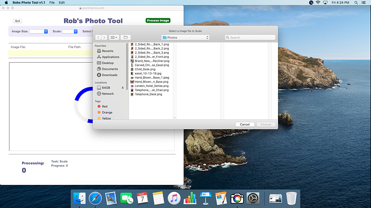
Task: Open the File menu
Action: tap(52, 2)
